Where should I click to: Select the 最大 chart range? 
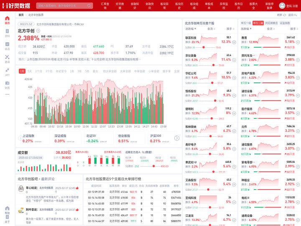click(x=95, y=71)
